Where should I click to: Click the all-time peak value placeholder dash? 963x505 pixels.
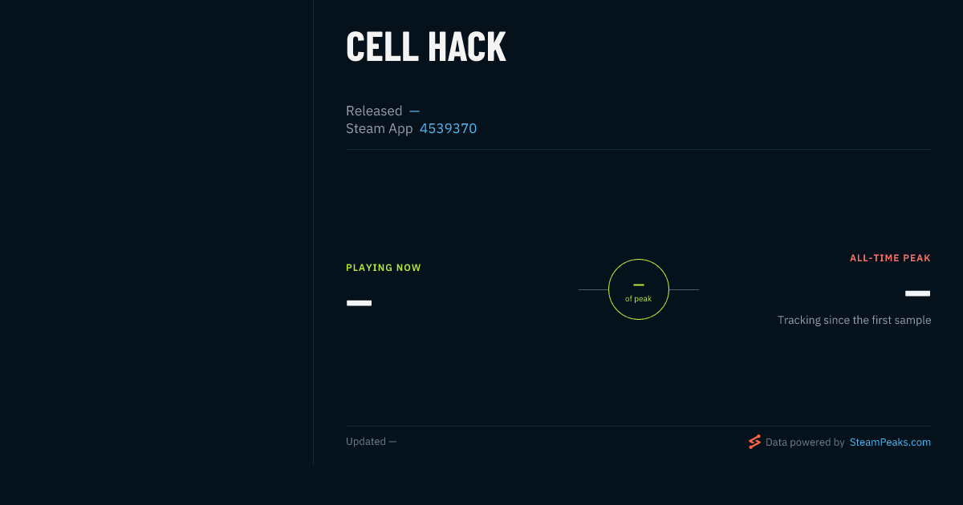(x=918, y=293)
